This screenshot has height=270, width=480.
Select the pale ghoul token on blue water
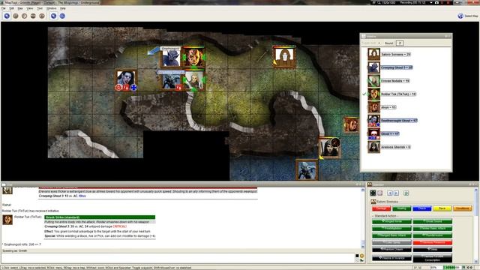point(307,169)
